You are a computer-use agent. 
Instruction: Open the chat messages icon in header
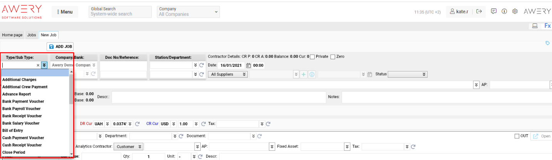(493, 12)
